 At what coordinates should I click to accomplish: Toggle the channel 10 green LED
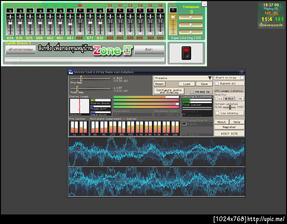tap(100, 11)
